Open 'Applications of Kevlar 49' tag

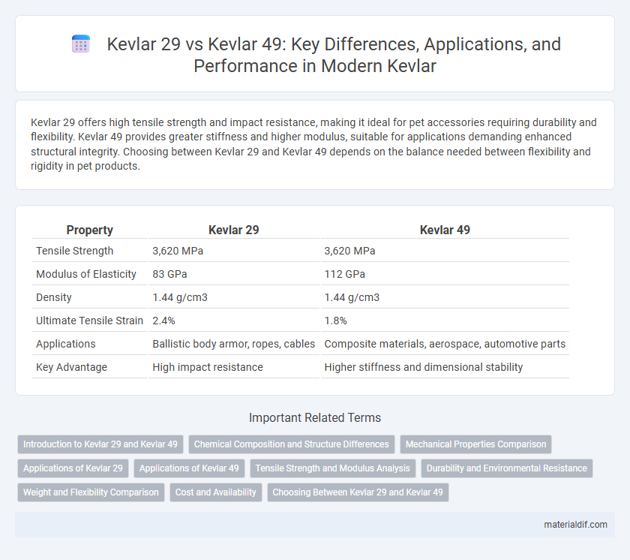point(189,468)
